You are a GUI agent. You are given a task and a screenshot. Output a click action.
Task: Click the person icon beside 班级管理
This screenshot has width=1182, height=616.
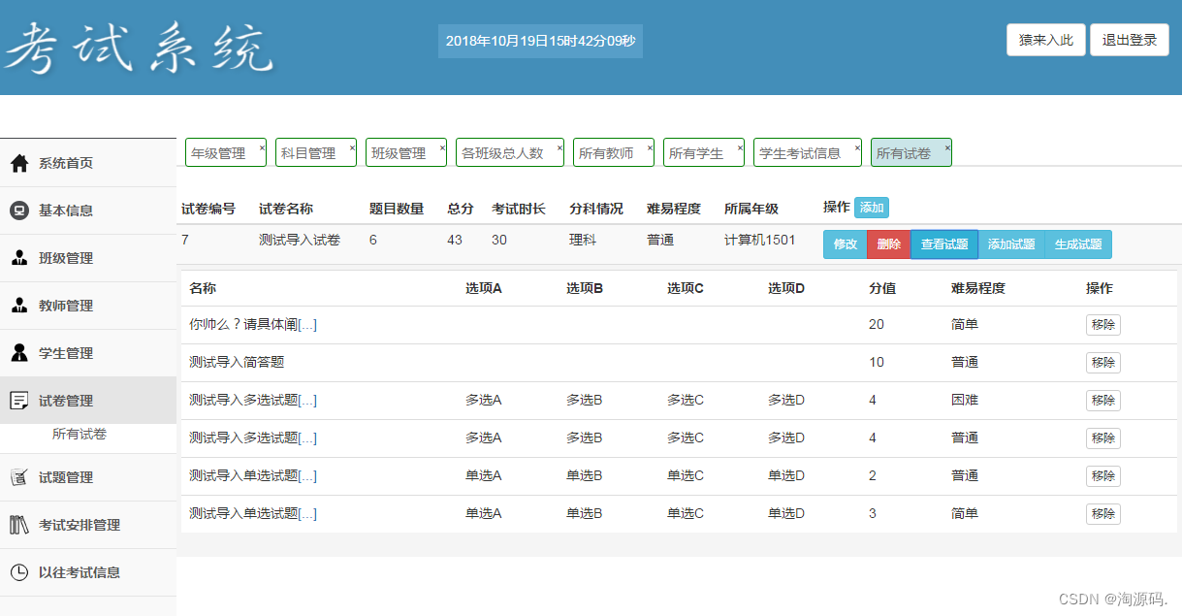point(19,258)
